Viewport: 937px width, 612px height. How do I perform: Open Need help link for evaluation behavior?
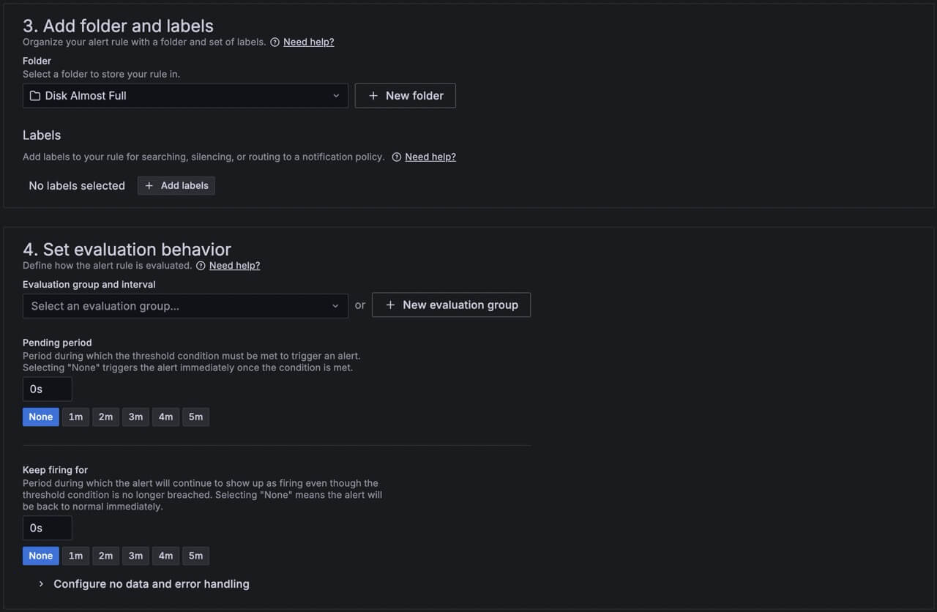(x=234, y=266)
